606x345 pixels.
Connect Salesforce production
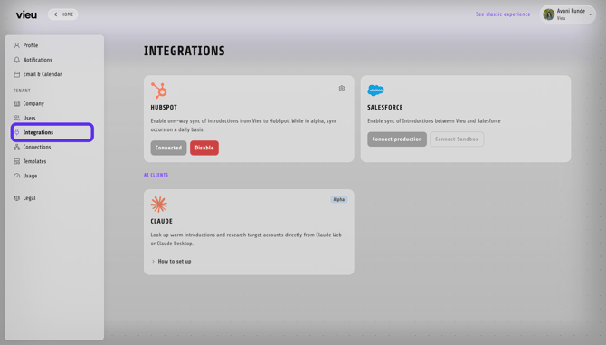(x=397, y=139)
